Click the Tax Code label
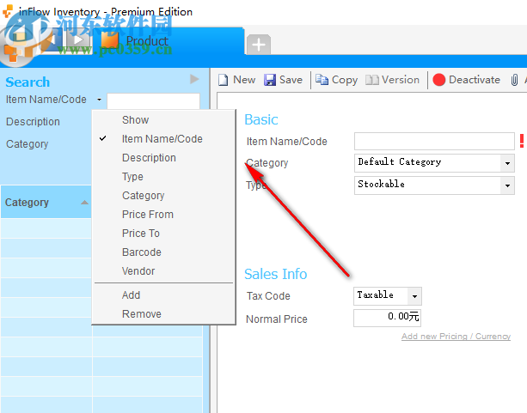This screenshot has width=527, height=413. coord(268,296)
